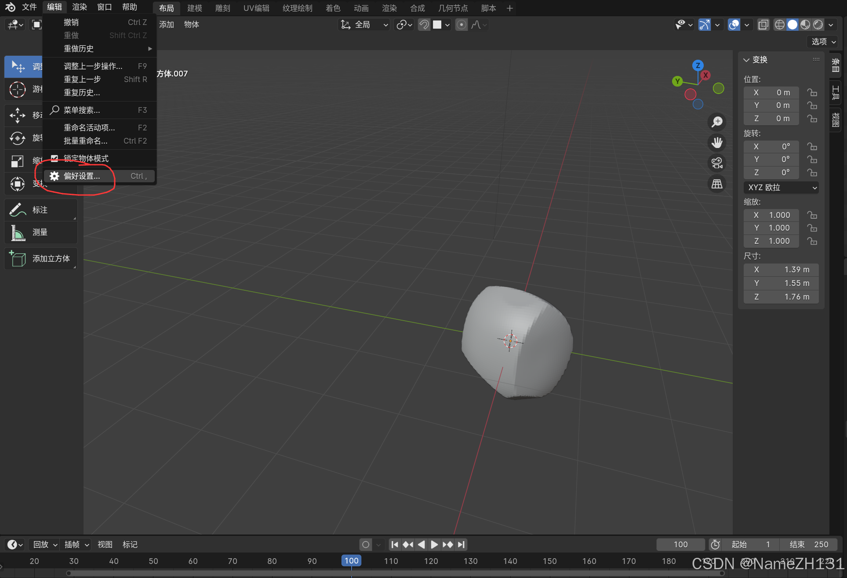Click the zoom magnifier viewport icon
The image size is (847, 578).
(x=717, y=122)
